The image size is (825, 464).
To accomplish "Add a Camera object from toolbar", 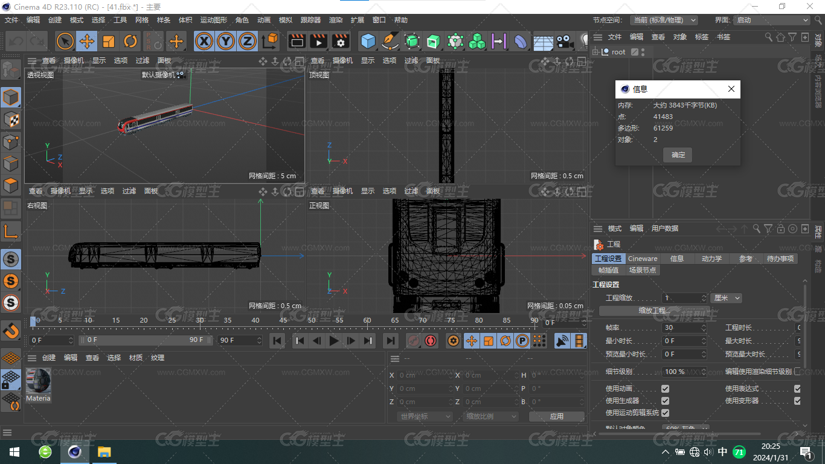I will pyautogui.click(x=565, y=41).
